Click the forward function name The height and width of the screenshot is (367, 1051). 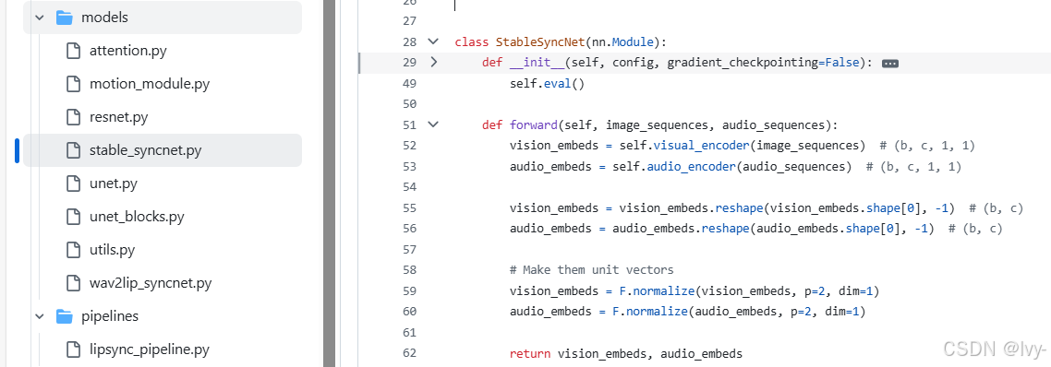tap(533, 124)
